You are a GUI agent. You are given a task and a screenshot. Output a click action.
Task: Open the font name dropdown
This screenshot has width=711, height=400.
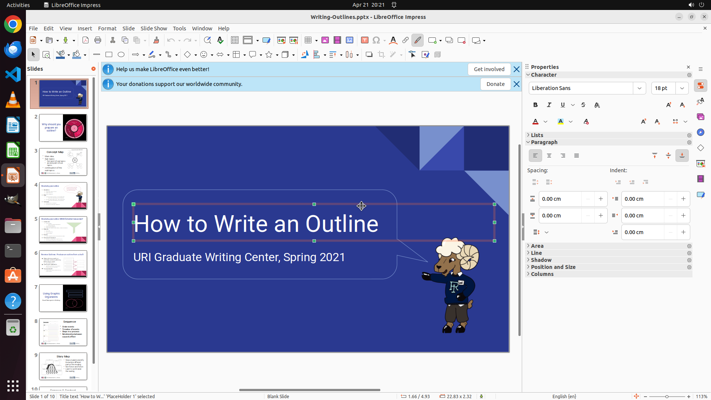pos(640,88)
